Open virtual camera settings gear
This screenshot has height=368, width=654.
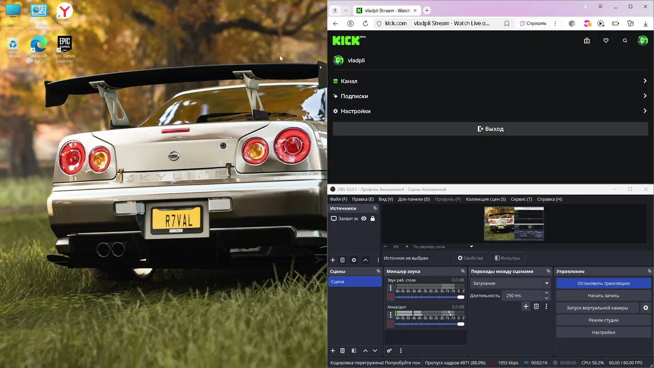coord(646,308)
